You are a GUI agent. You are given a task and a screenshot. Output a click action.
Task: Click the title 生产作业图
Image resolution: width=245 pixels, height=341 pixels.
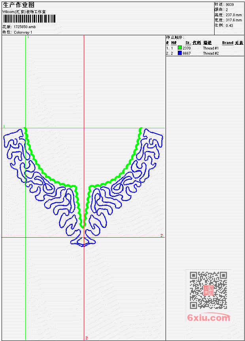19,5
